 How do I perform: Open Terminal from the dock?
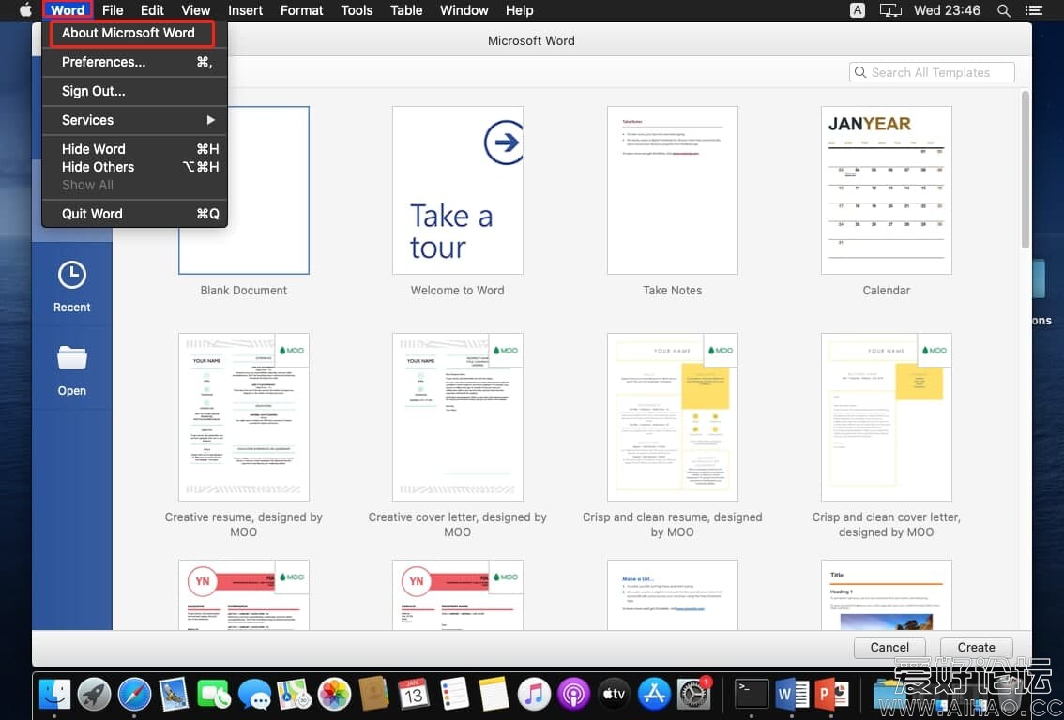click(x=751, y=694)
